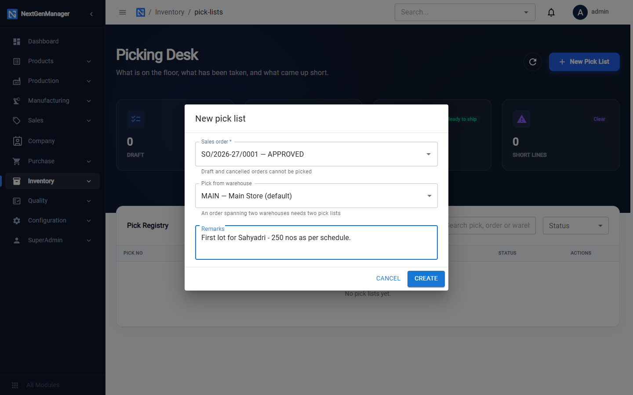Click the Products list icon in sidebar
Image resolution: width=633 pixels, height=395 pixels.
[17, 61]
